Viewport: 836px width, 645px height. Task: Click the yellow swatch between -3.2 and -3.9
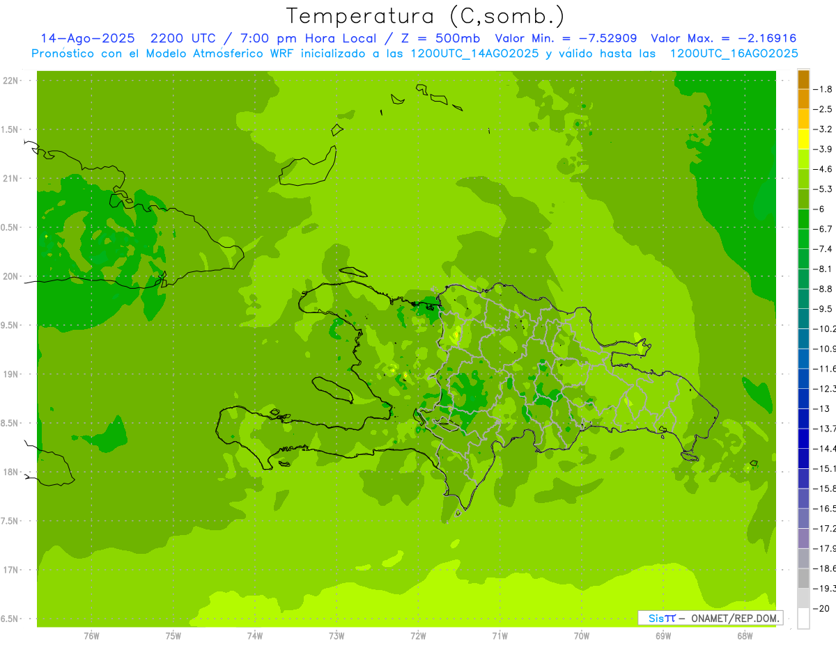click(803, 139)
